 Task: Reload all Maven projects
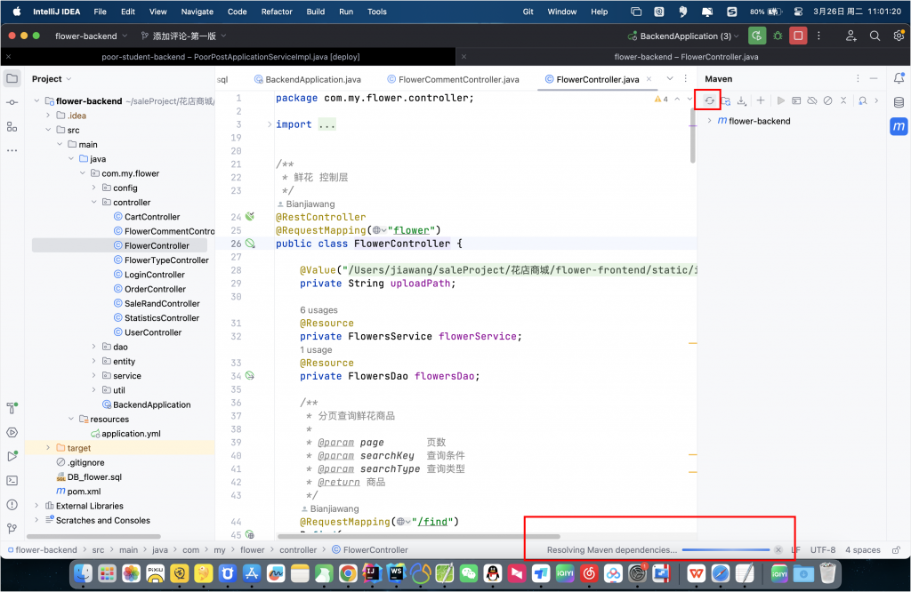(709, 99)
